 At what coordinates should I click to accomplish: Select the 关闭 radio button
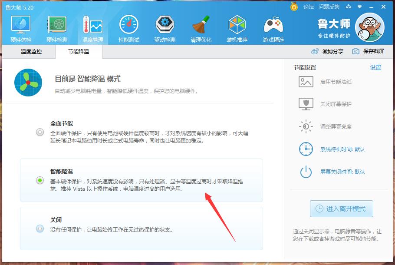[x=40, y=229]
